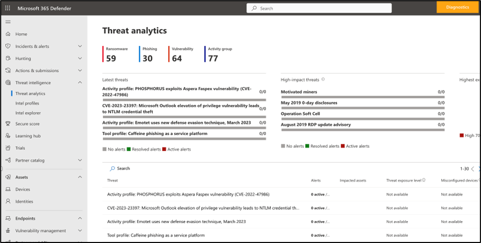Open latest threat Caffeine phishing as a service
Screen dimensions: 481x243
click(154, 133)
